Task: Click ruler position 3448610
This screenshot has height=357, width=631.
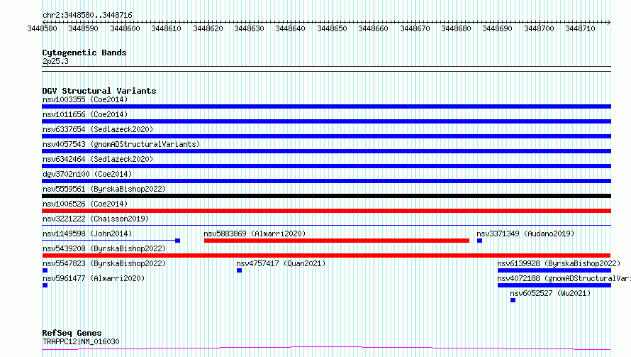Action: click(166, 28)
